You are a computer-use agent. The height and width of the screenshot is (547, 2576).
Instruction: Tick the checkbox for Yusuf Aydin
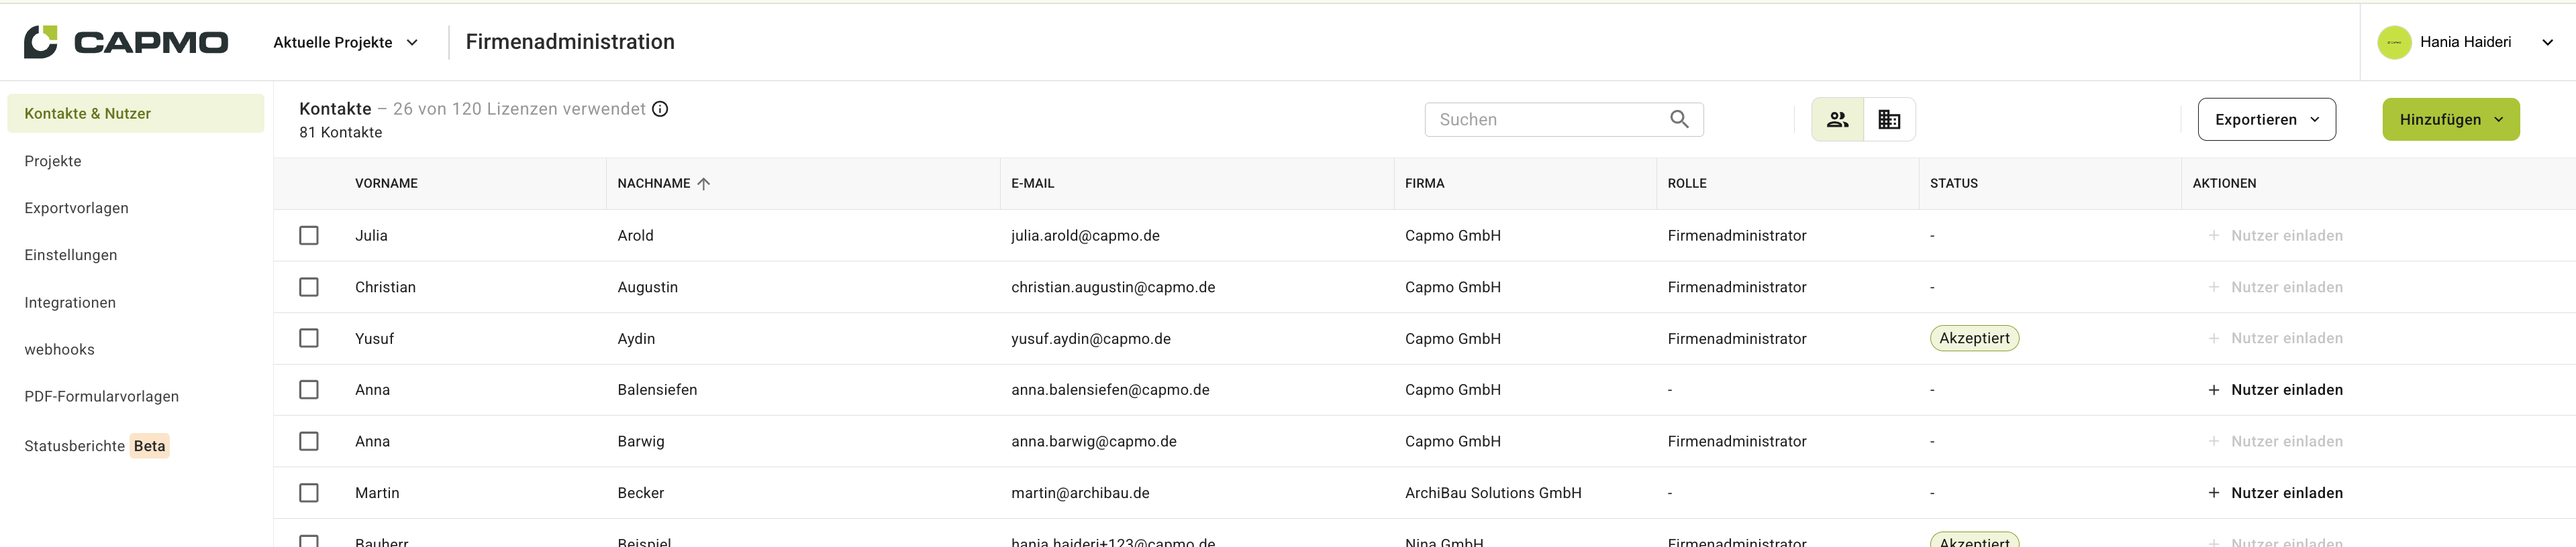point(309,339)
